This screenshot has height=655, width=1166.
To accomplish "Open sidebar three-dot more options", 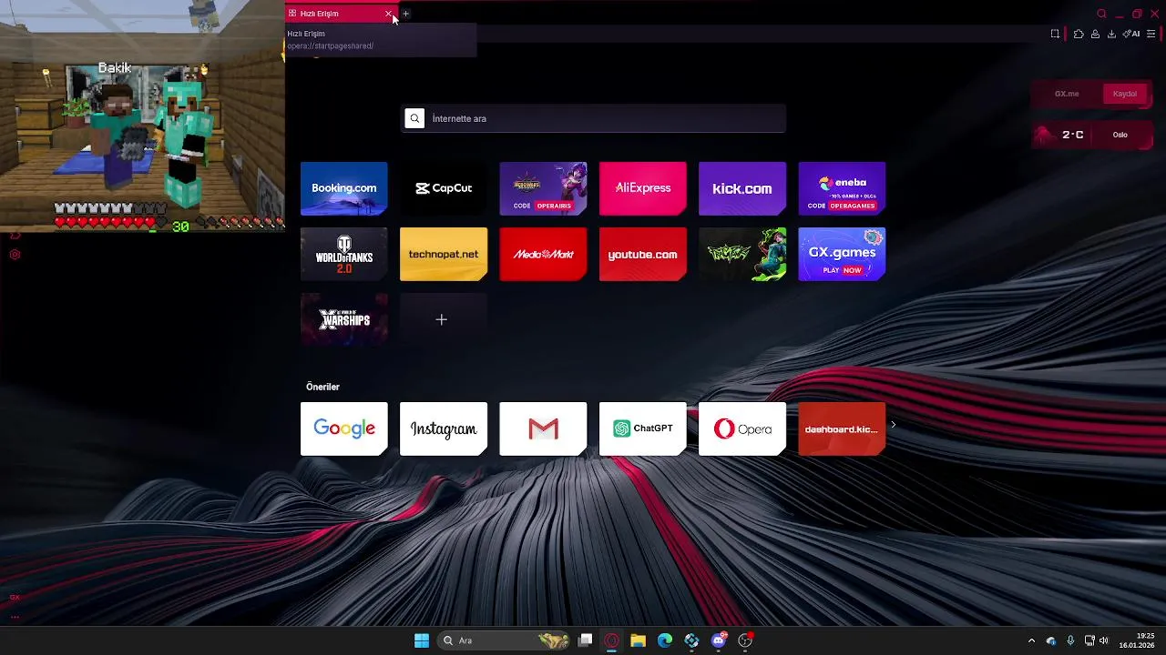I will [x=15, y=617].
